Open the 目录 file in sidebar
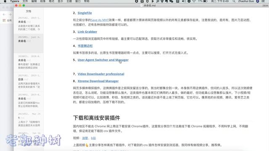 pos(29,81)
